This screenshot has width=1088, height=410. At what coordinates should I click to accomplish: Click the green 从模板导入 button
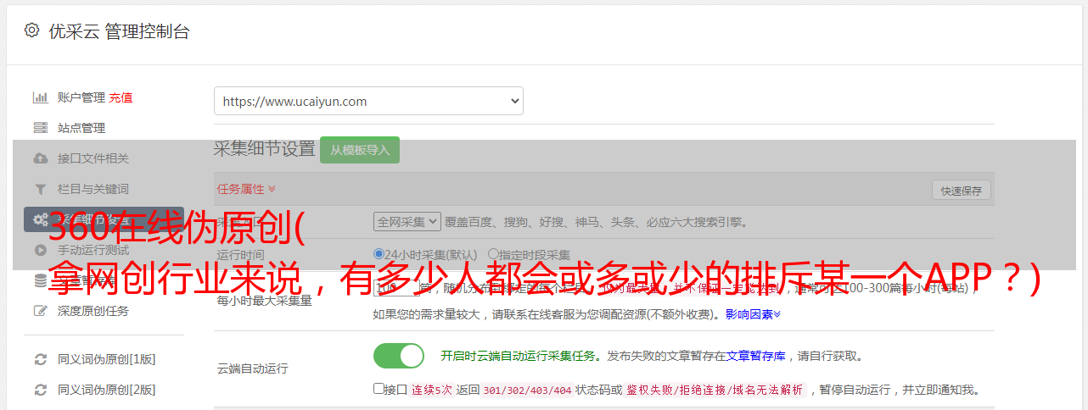tap(360, 150)
